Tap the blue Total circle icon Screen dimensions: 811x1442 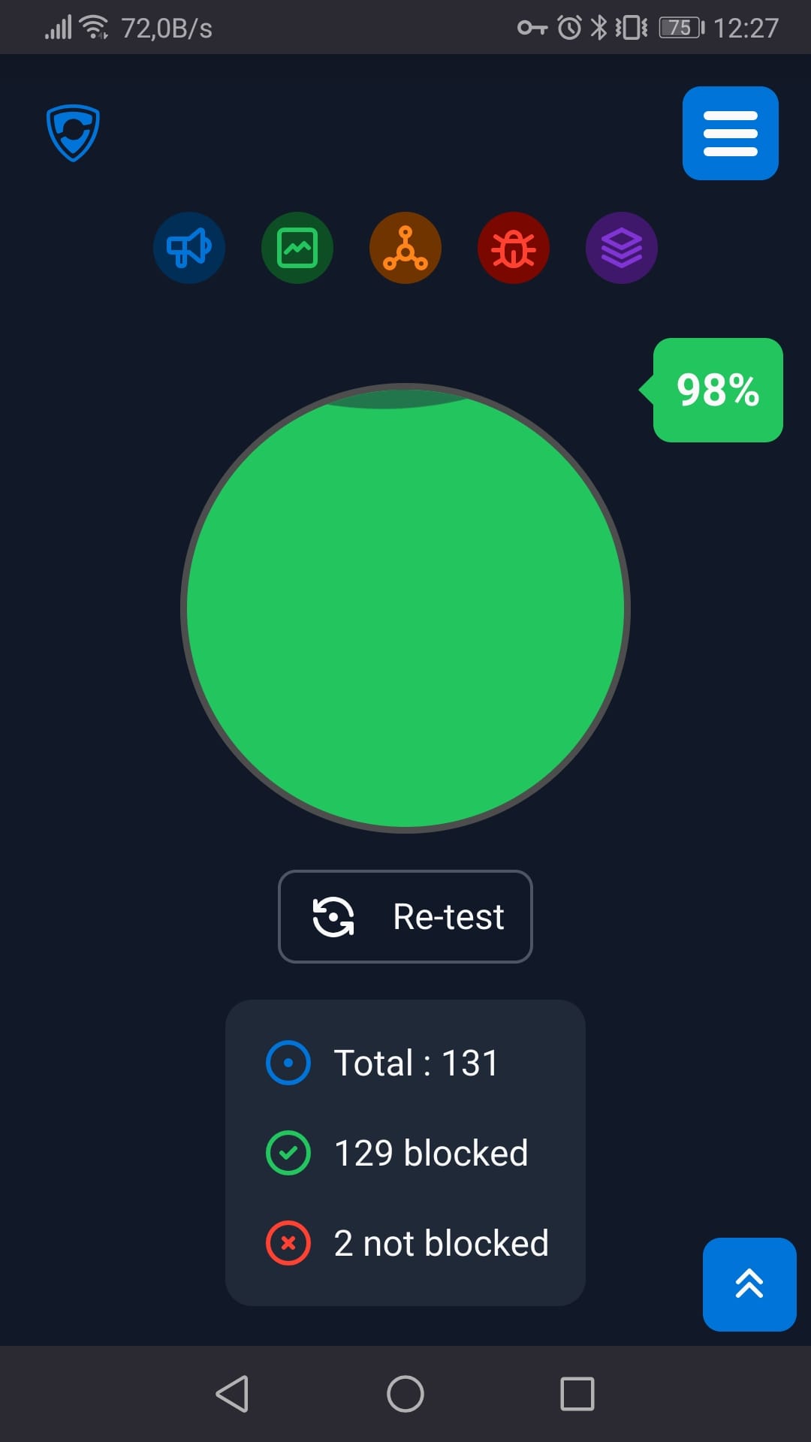[x=288, y=1063]
